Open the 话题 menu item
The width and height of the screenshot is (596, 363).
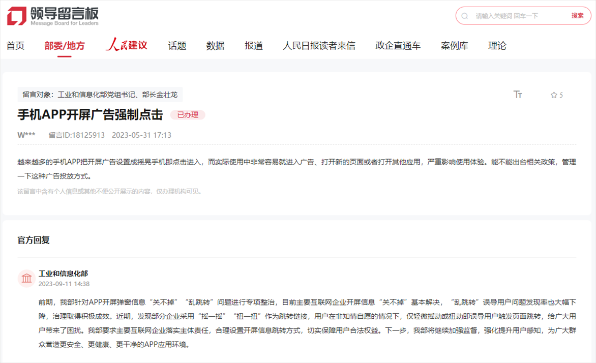(177, 46)
